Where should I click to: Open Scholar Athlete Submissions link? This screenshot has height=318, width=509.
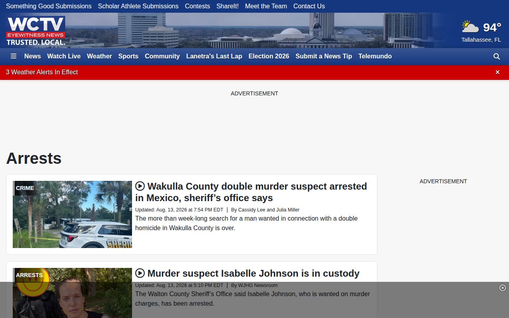click(138, 6)
